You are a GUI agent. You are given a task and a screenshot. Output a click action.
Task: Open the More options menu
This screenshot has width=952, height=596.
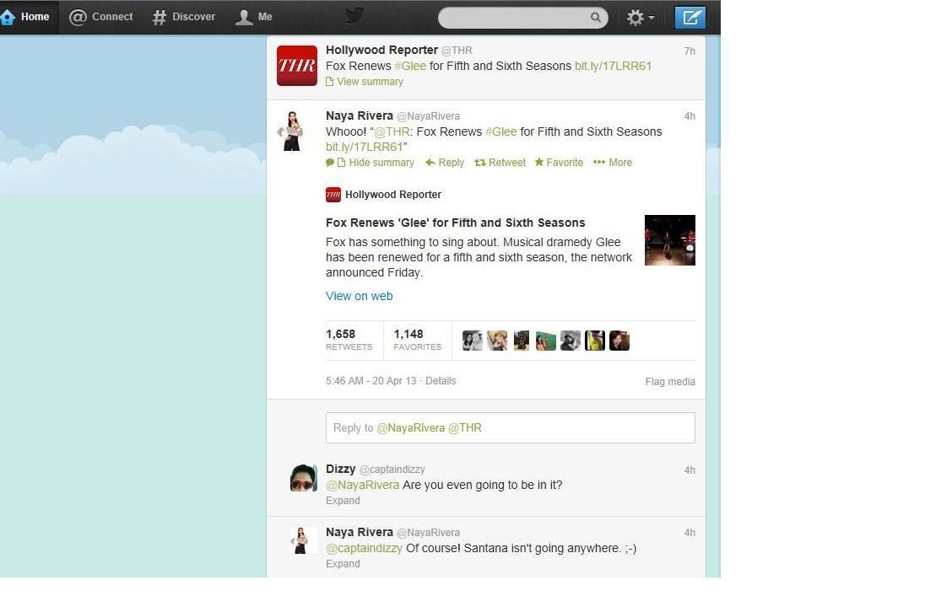tap(613, 163)
